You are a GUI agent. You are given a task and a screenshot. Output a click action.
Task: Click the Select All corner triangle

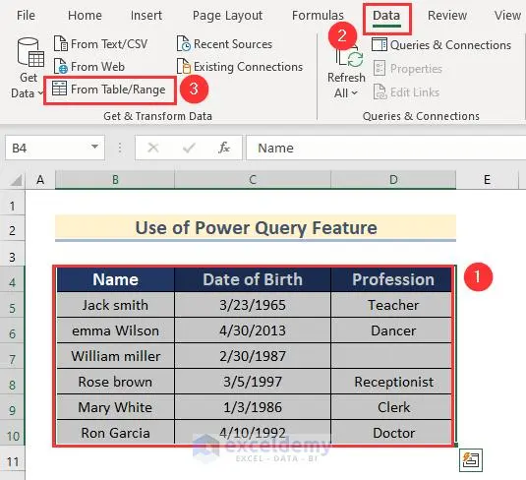(16, 180)
